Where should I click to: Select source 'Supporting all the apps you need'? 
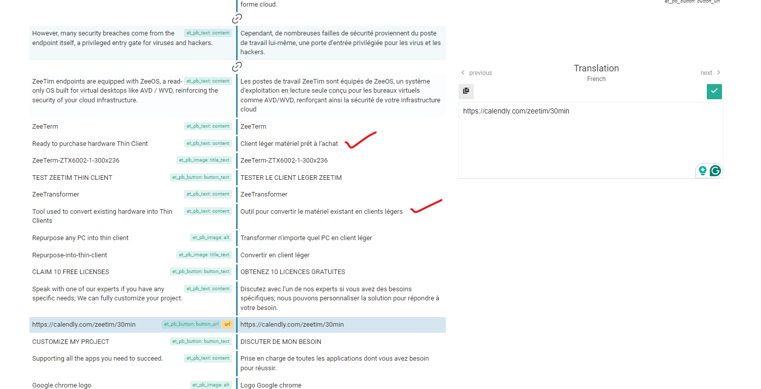(x=98, y=359)
